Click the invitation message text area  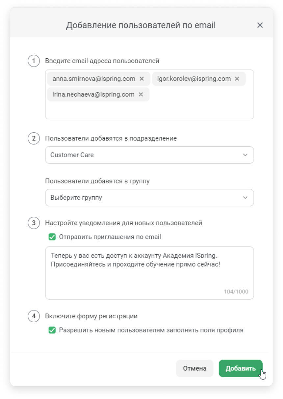pos(149,273)
